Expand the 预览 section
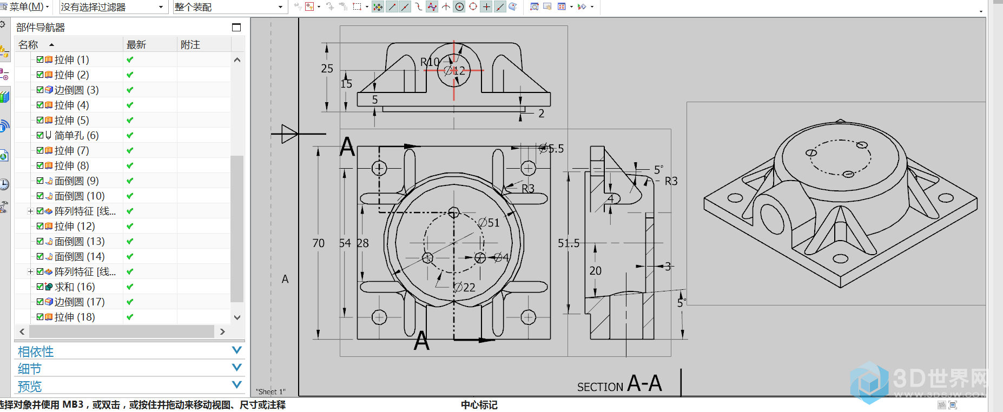 pyautogui.click(x=129, y=386)
